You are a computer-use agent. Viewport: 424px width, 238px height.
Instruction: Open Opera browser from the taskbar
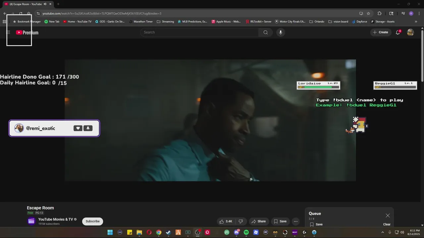click(149, 232)
